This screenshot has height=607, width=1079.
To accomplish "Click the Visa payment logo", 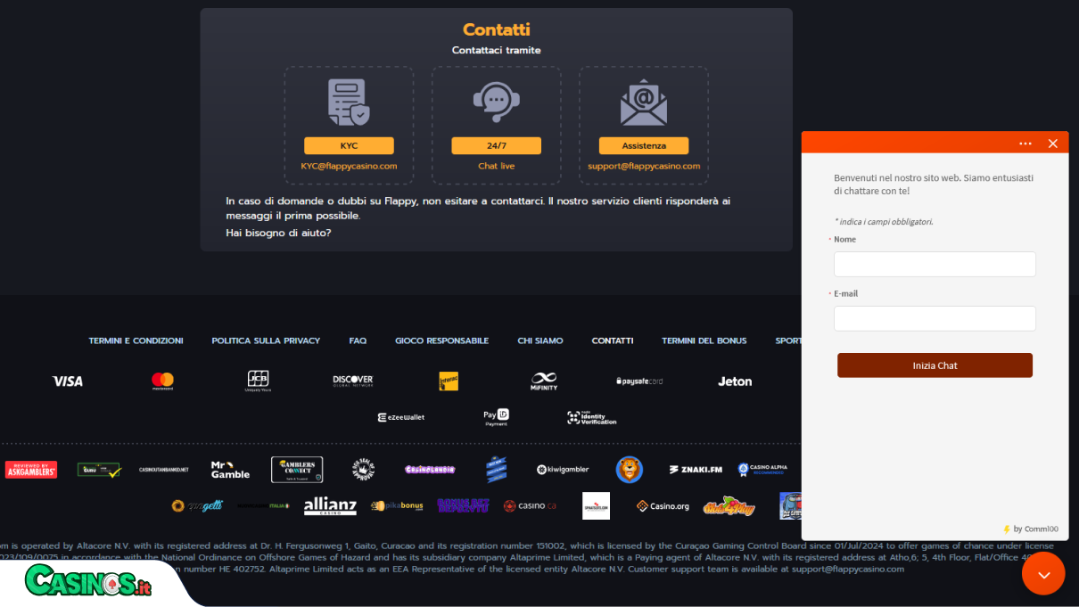I will pyautogui.click(x=68, y=381).
